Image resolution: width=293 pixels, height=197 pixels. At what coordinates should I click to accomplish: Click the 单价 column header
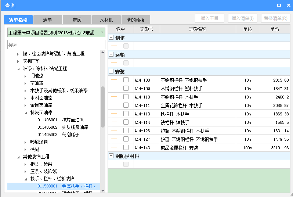275,29
